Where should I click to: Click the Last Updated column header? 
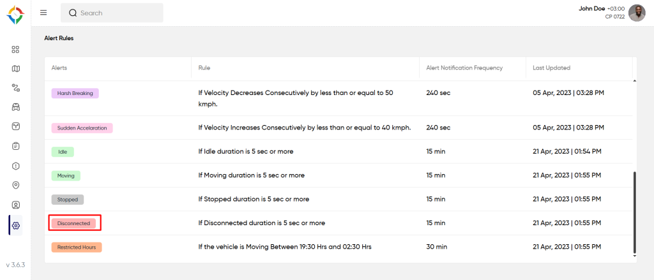click(551, 68)
